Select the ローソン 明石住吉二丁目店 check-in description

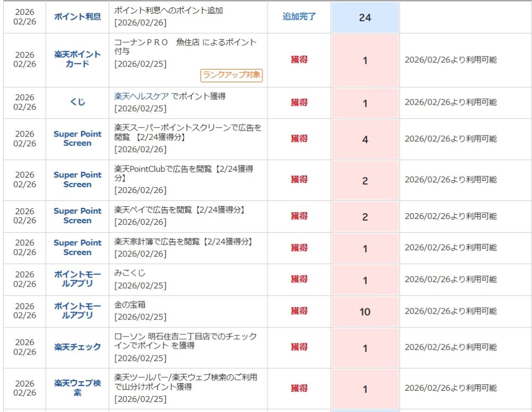point(185,341)
